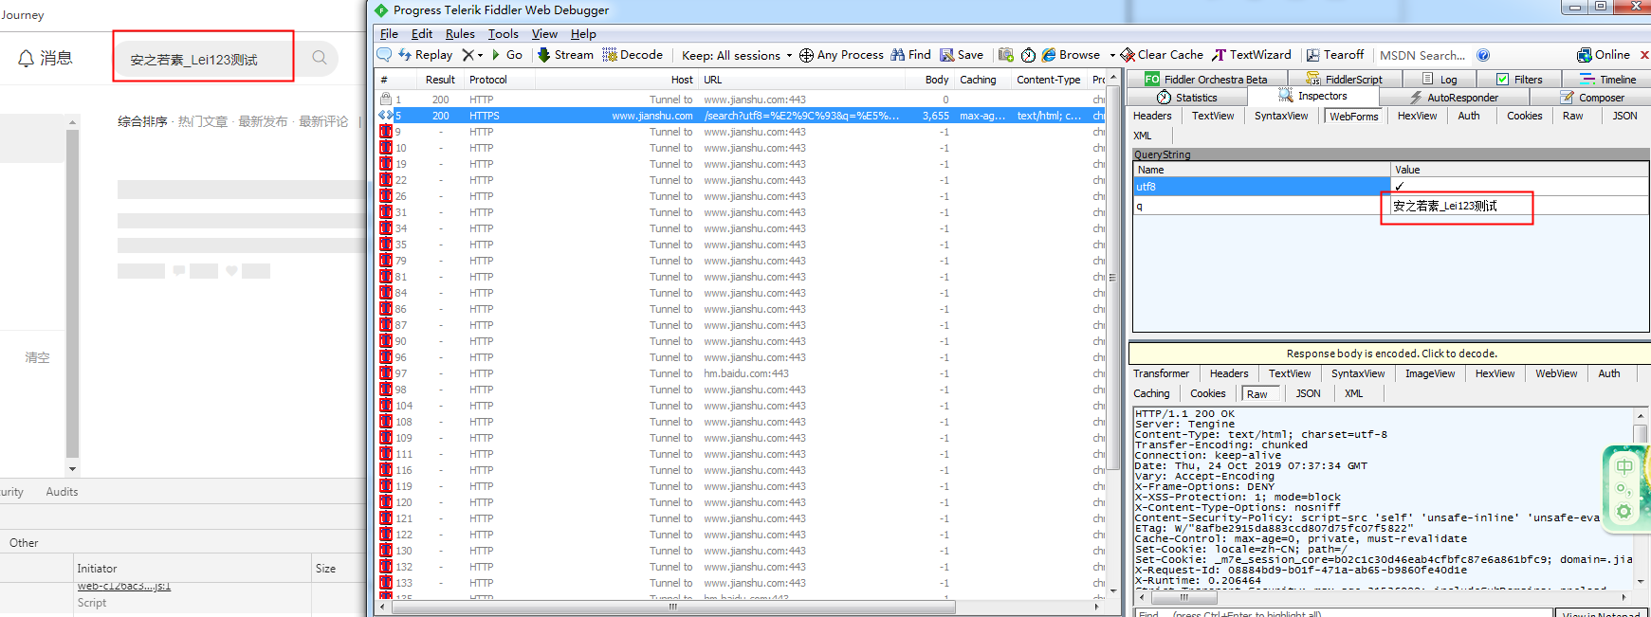Click the camera screenshot icon
The width and height of the screenshot is (1651, 617).
1006,55
